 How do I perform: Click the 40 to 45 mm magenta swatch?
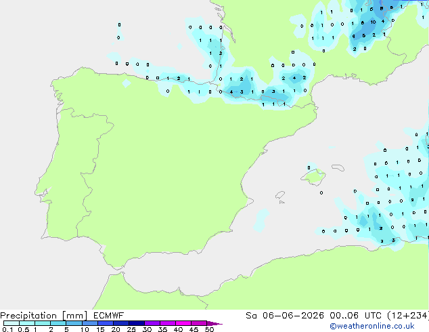183,323
